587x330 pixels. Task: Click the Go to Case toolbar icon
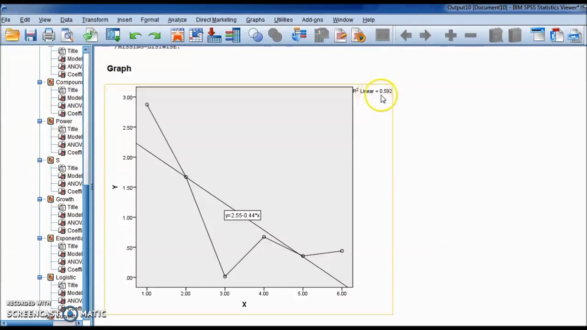[196, 35]
